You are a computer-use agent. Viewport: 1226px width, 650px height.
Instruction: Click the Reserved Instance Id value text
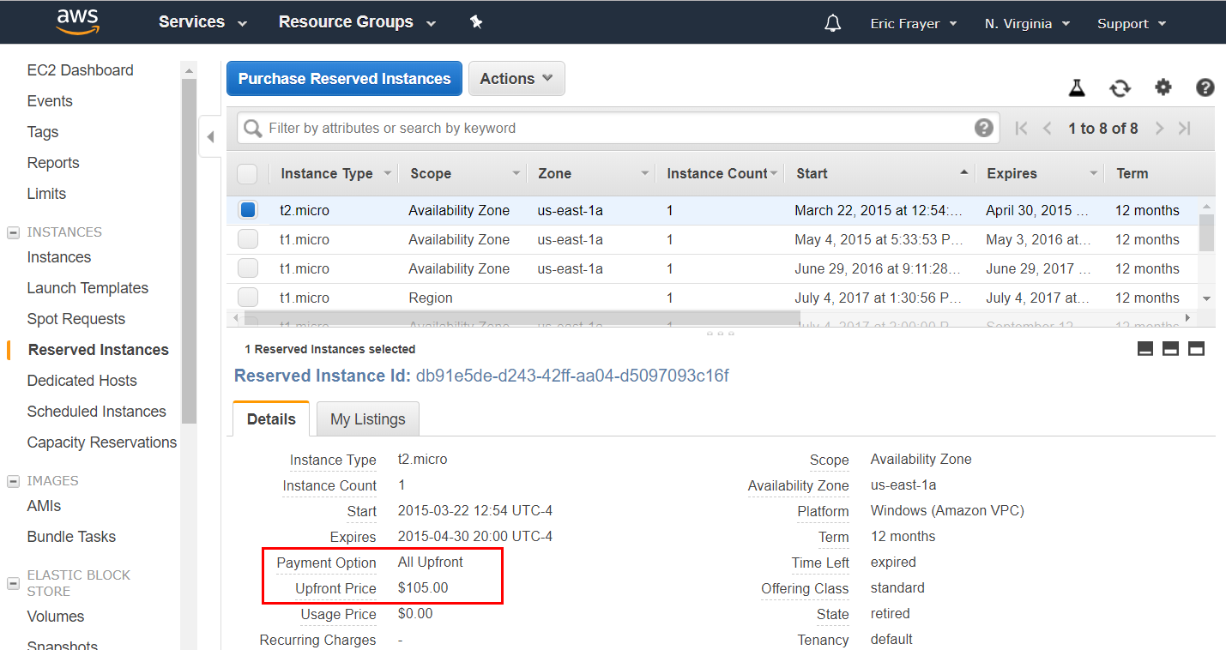572,376
